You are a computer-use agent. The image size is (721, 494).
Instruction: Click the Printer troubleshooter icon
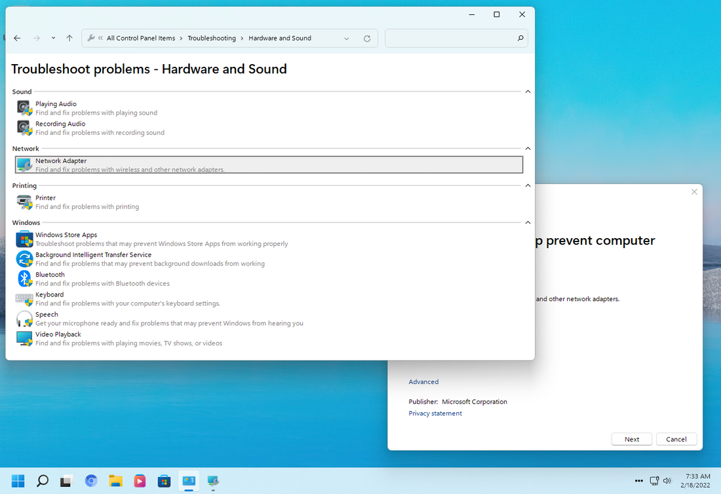tap(24, 202)
